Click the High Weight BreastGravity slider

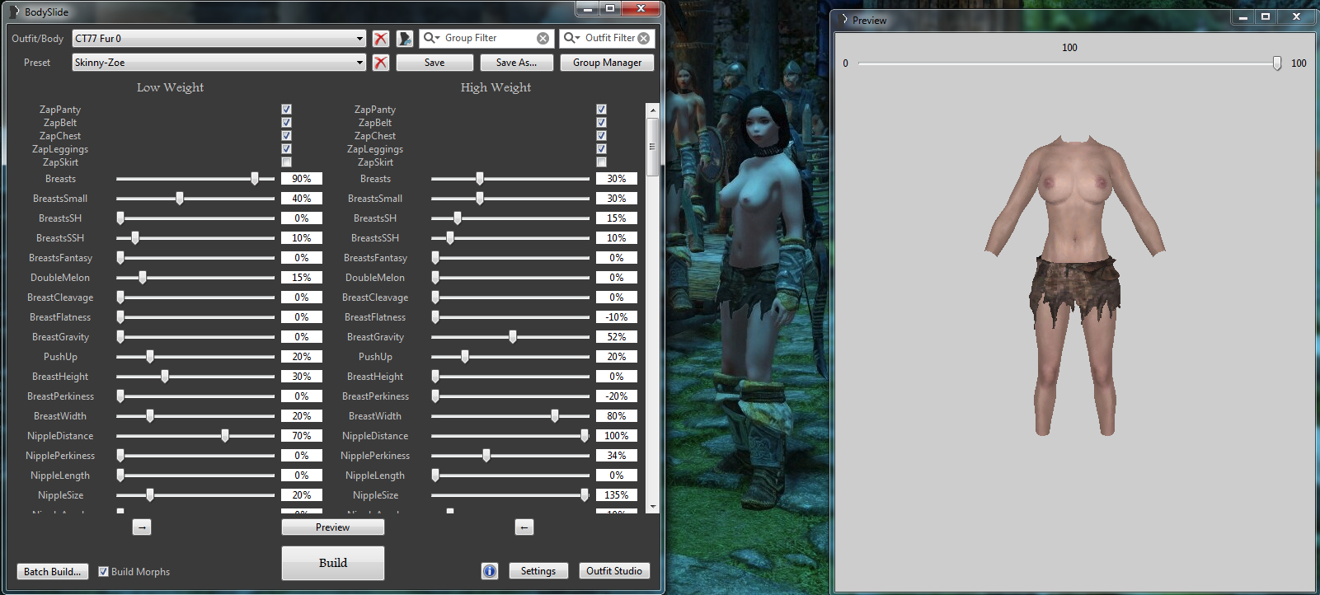click(510, 337)
